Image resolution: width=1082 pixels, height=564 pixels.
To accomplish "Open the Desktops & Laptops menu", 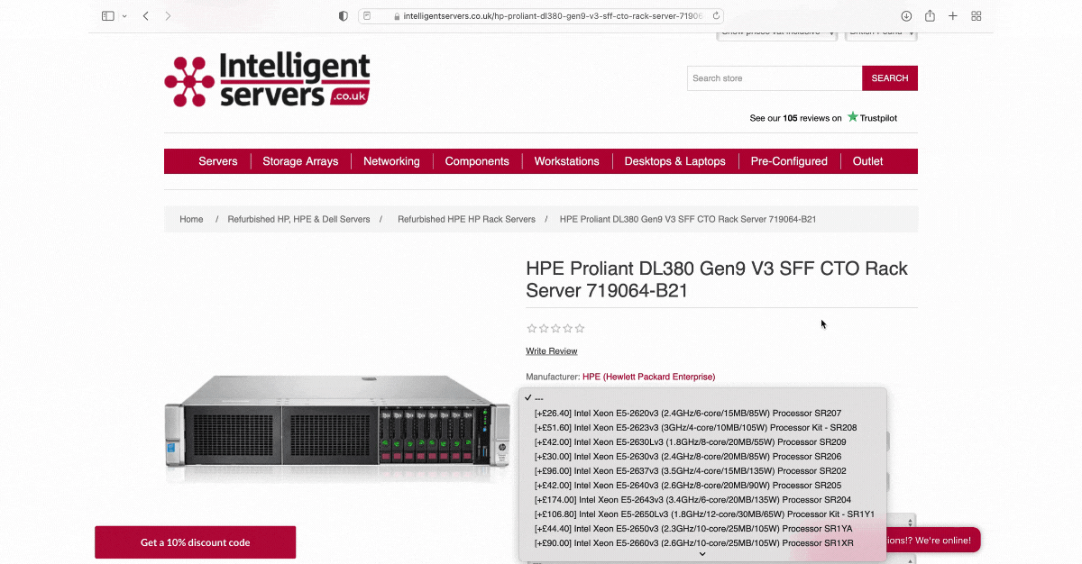I will [674, 161].
